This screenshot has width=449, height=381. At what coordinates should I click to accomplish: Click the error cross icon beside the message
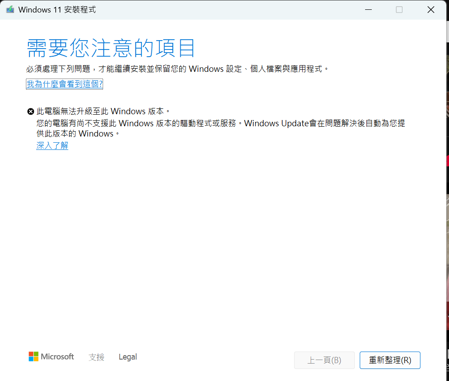point(30,111)
